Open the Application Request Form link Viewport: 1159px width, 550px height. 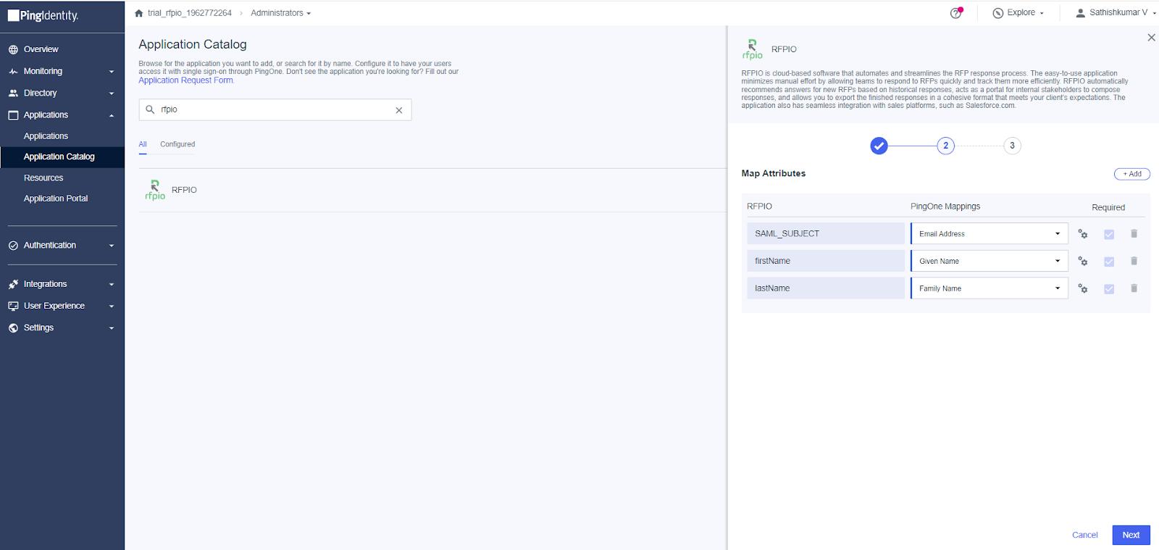(185, 80)
